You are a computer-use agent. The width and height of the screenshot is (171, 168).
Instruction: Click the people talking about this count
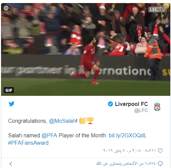click(x=126, y=163)
